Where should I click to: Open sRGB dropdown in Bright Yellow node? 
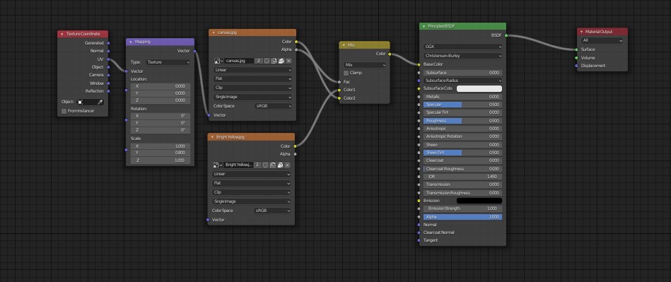272,211
